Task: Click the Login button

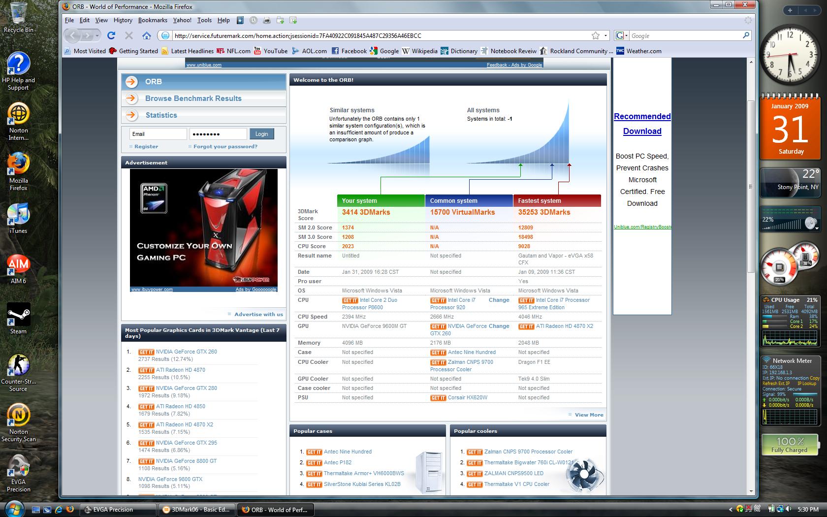Action: (x=261, y=134)
